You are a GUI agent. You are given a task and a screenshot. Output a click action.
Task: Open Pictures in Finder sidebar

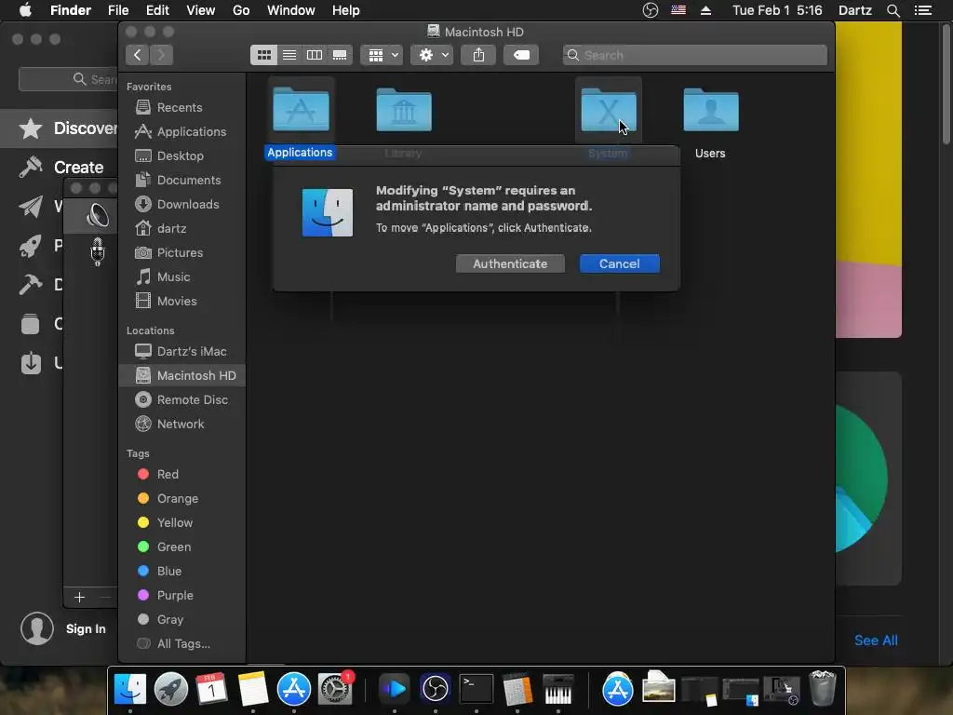(x=182, y=253)
